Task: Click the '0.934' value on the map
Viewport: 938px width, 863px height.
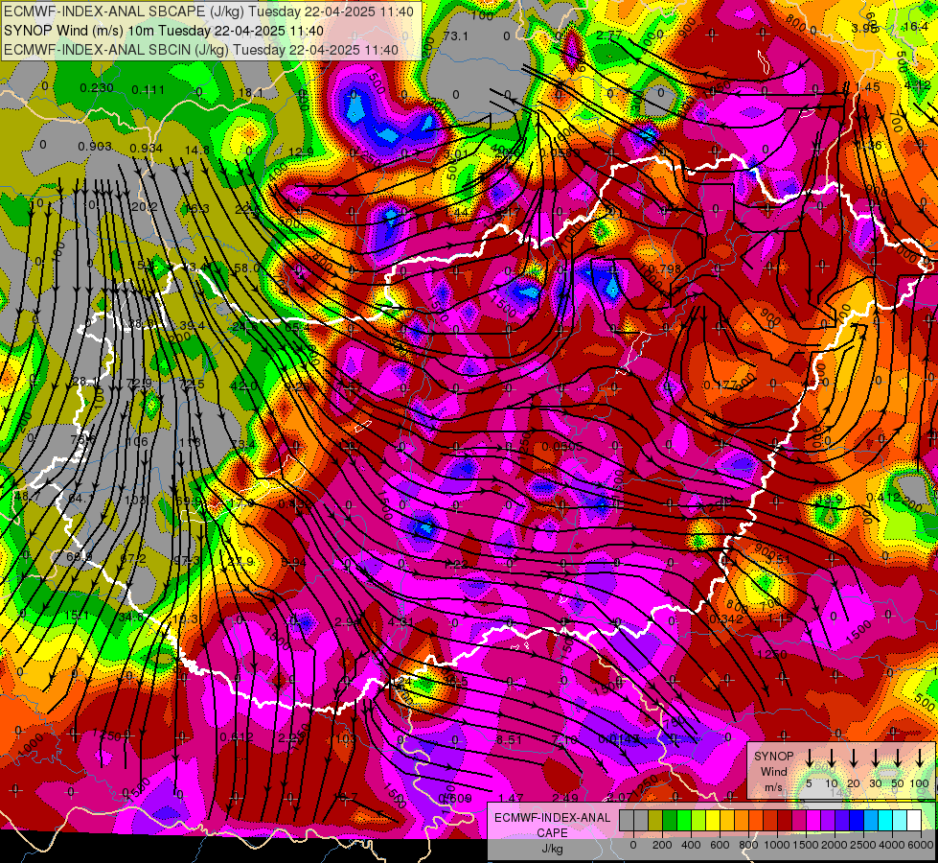Action: tap(146, 148)
